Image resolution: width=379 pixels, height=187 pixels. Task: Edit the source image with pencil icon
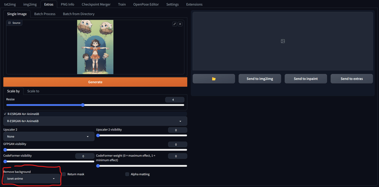pos(175,24)
